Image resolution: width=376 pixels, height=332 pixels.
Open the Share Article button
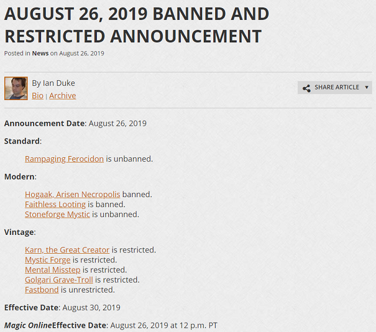tap(335, 88)
